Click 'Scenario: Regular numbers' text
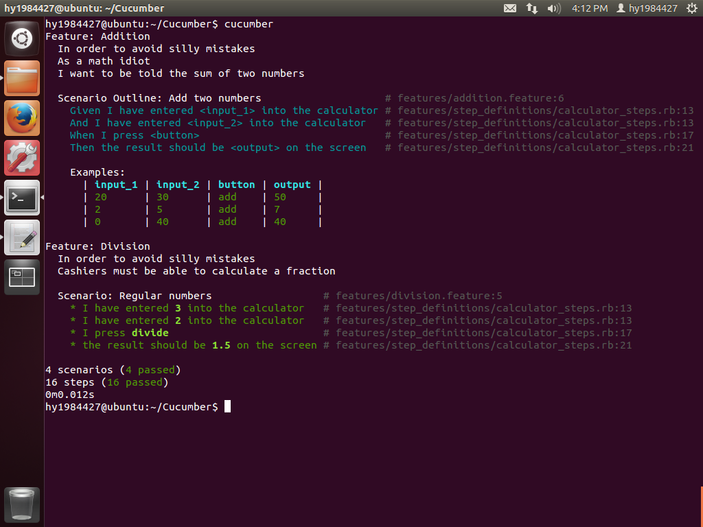Screen dimensions: 703x527 [135, 296]
